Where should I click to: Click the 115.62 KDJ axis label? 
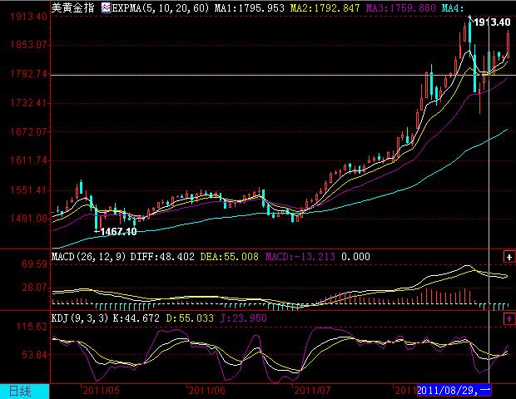coord(32,327)
